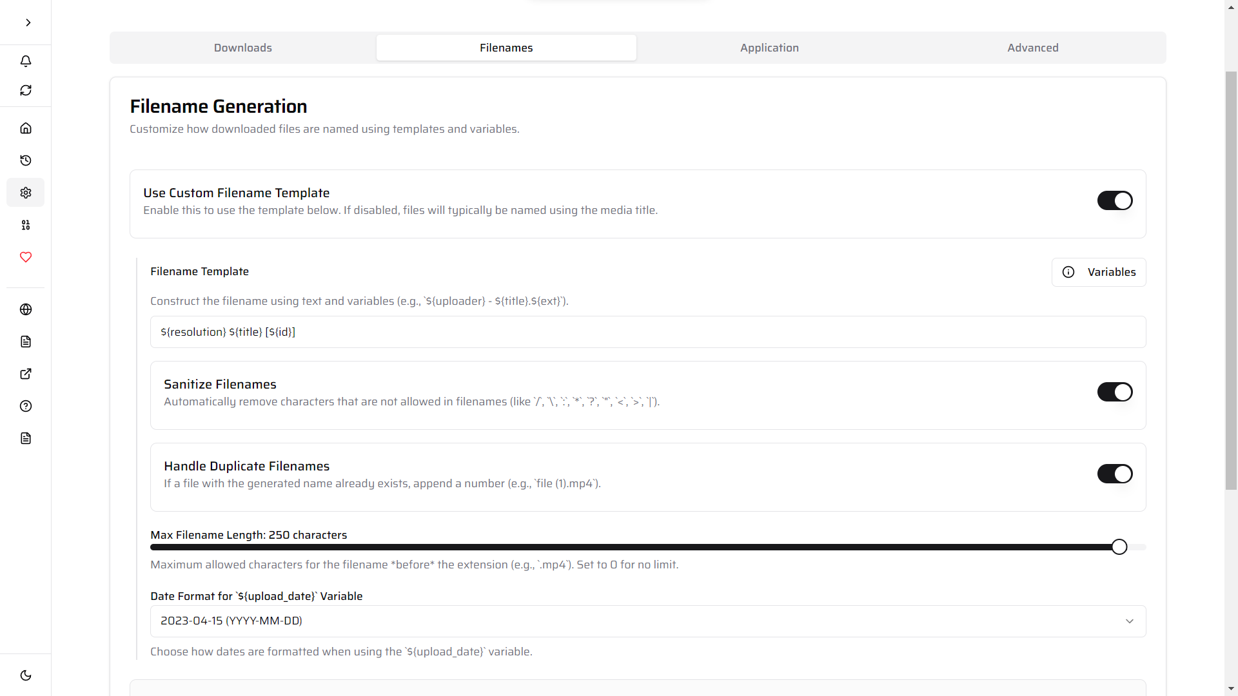Open favorites via the heart icon
The image size is (1238, 696).
tap(26, 257)
